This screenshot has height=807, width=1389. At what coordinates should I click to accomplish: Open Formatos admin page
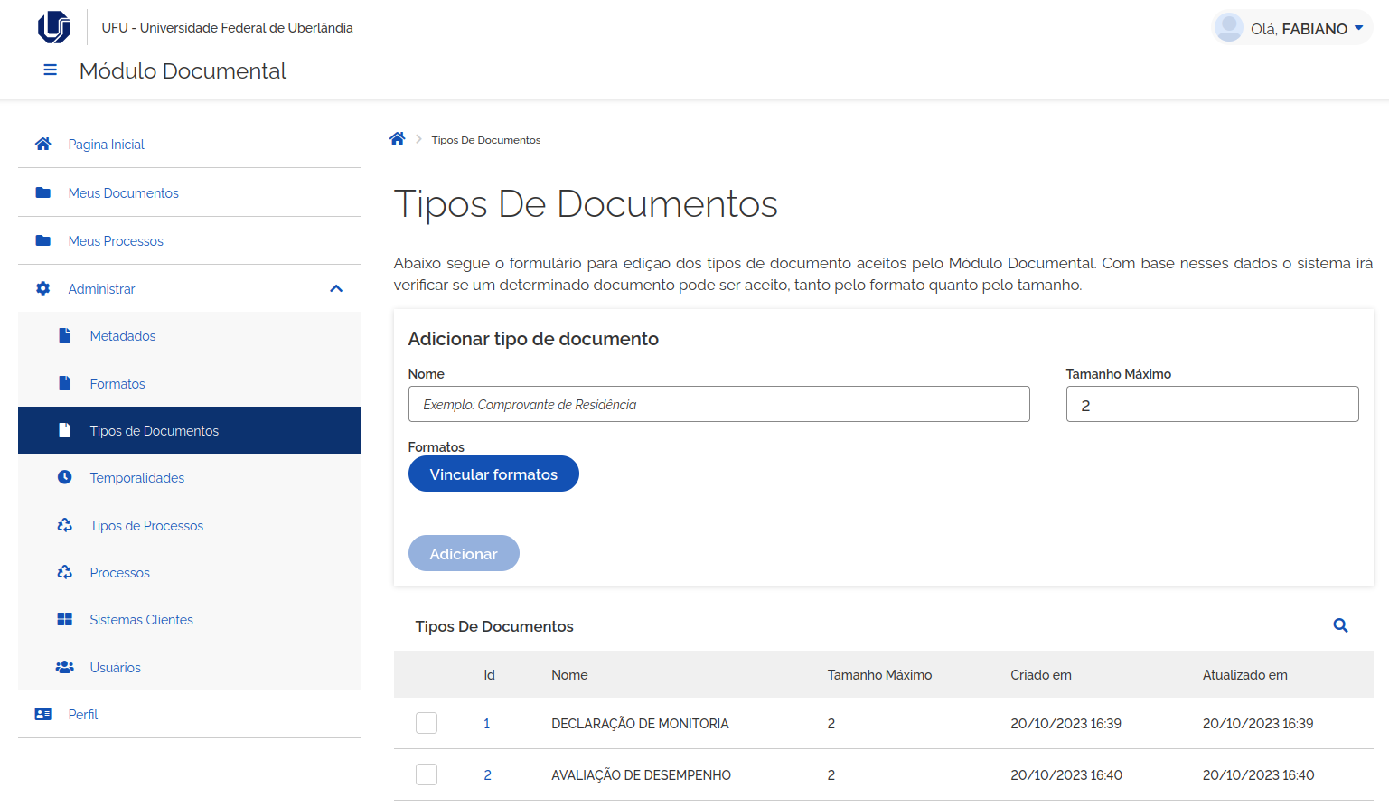pyautogui.click(x=117, y=384)
